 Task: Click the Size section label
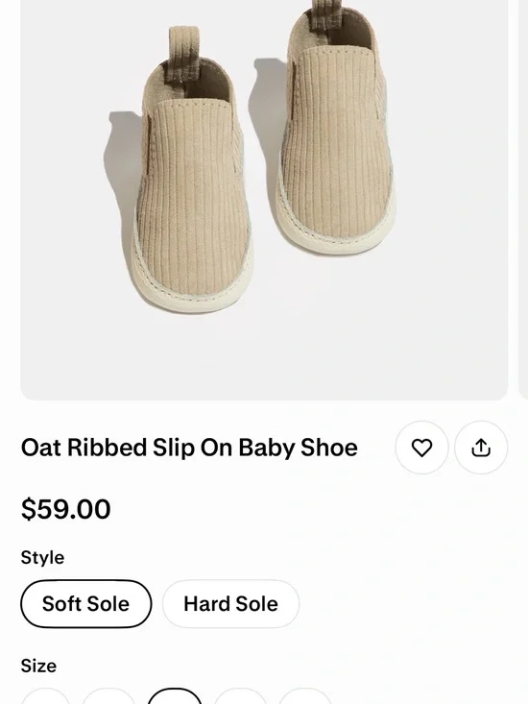38,666
